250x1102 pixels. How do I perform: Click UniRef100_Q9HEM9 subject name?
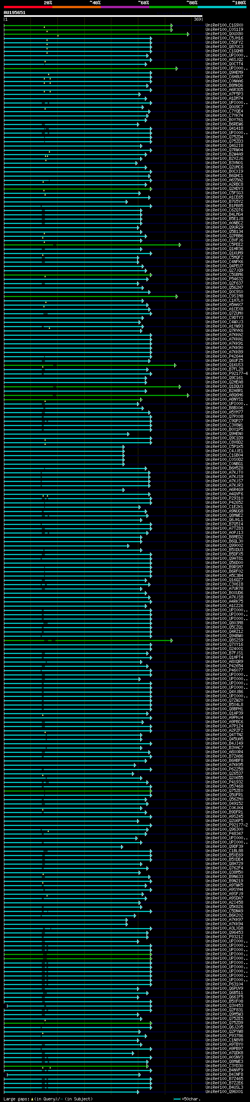[x=224, y=72]
